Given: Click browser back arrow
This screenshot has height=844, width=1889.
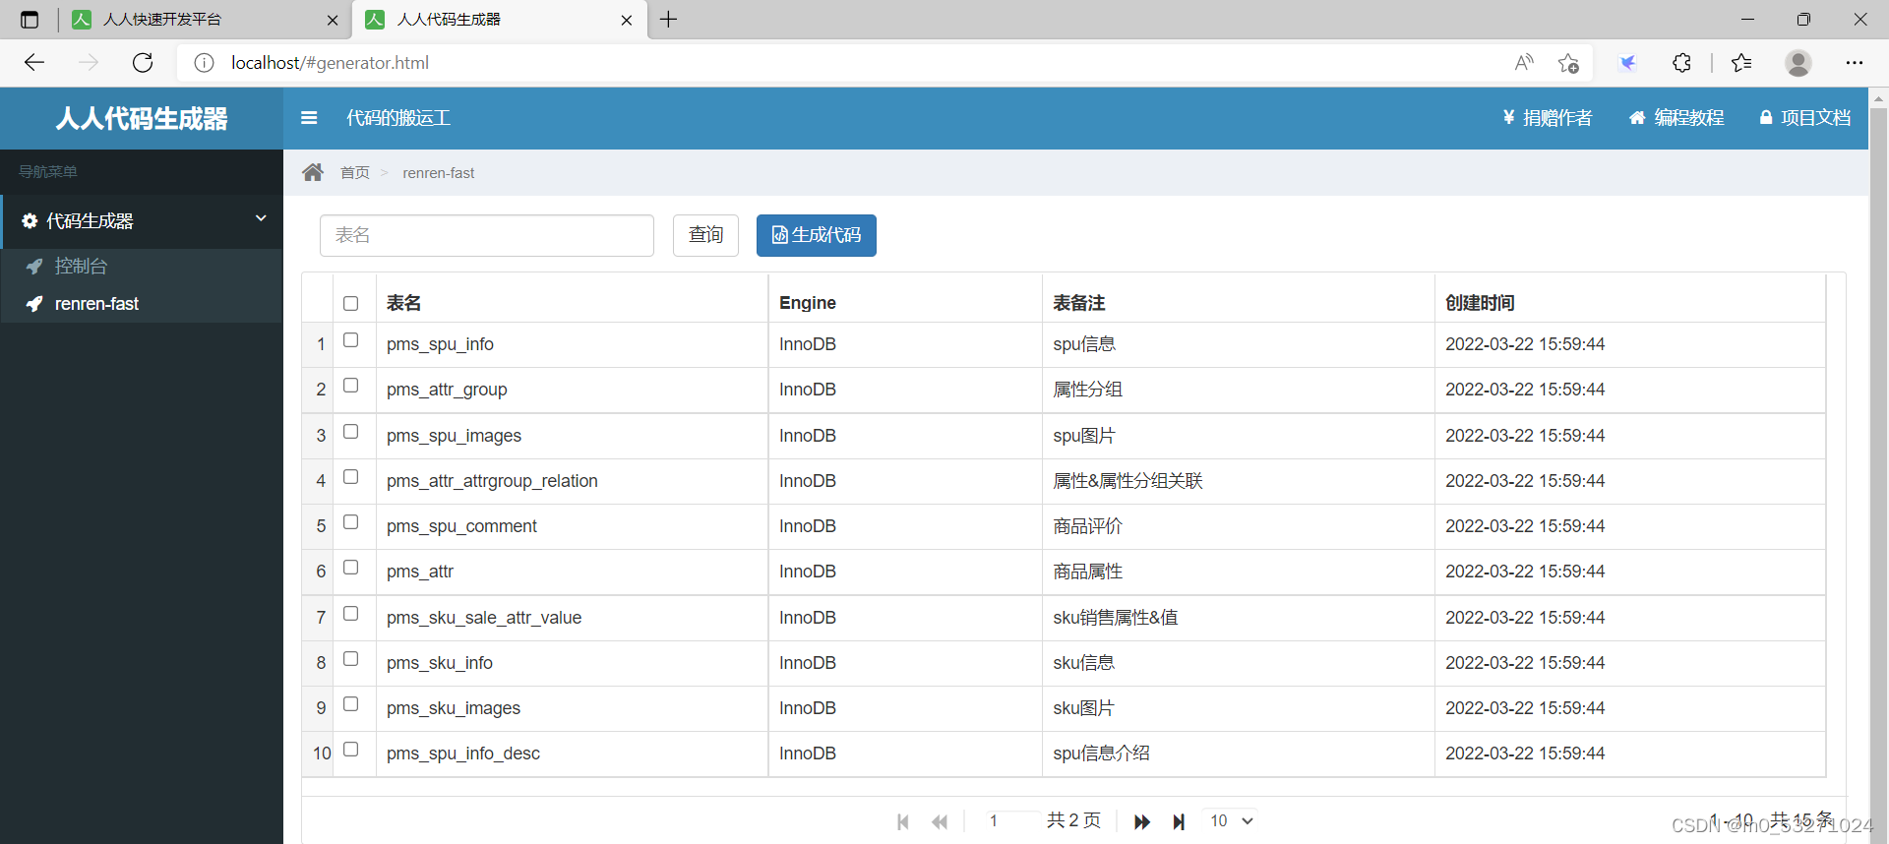Looking at the screenshot, I should pos(34,63).
